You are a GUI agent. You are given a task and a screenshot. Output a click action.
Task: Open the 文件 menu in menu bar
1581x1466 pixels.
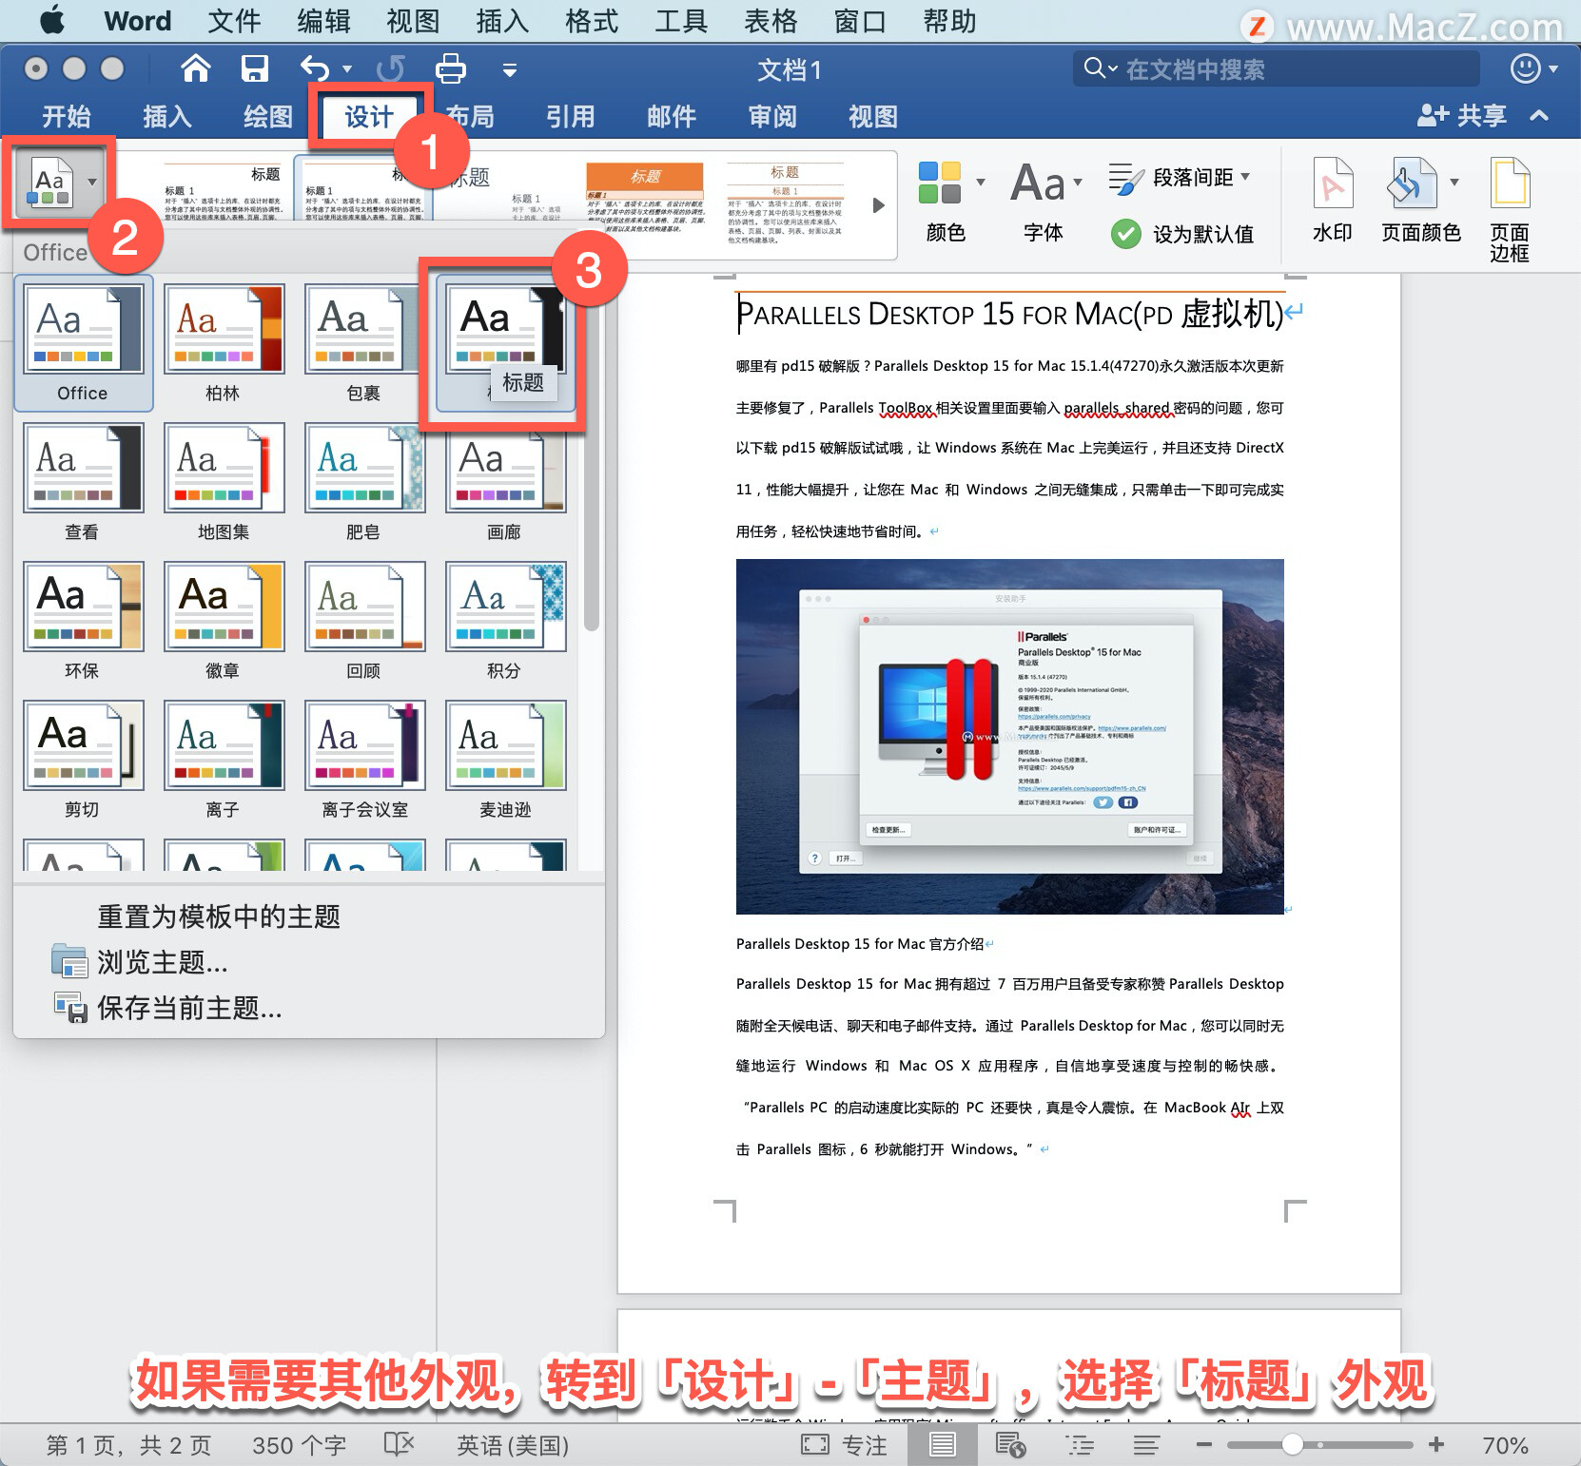[234, 21]
